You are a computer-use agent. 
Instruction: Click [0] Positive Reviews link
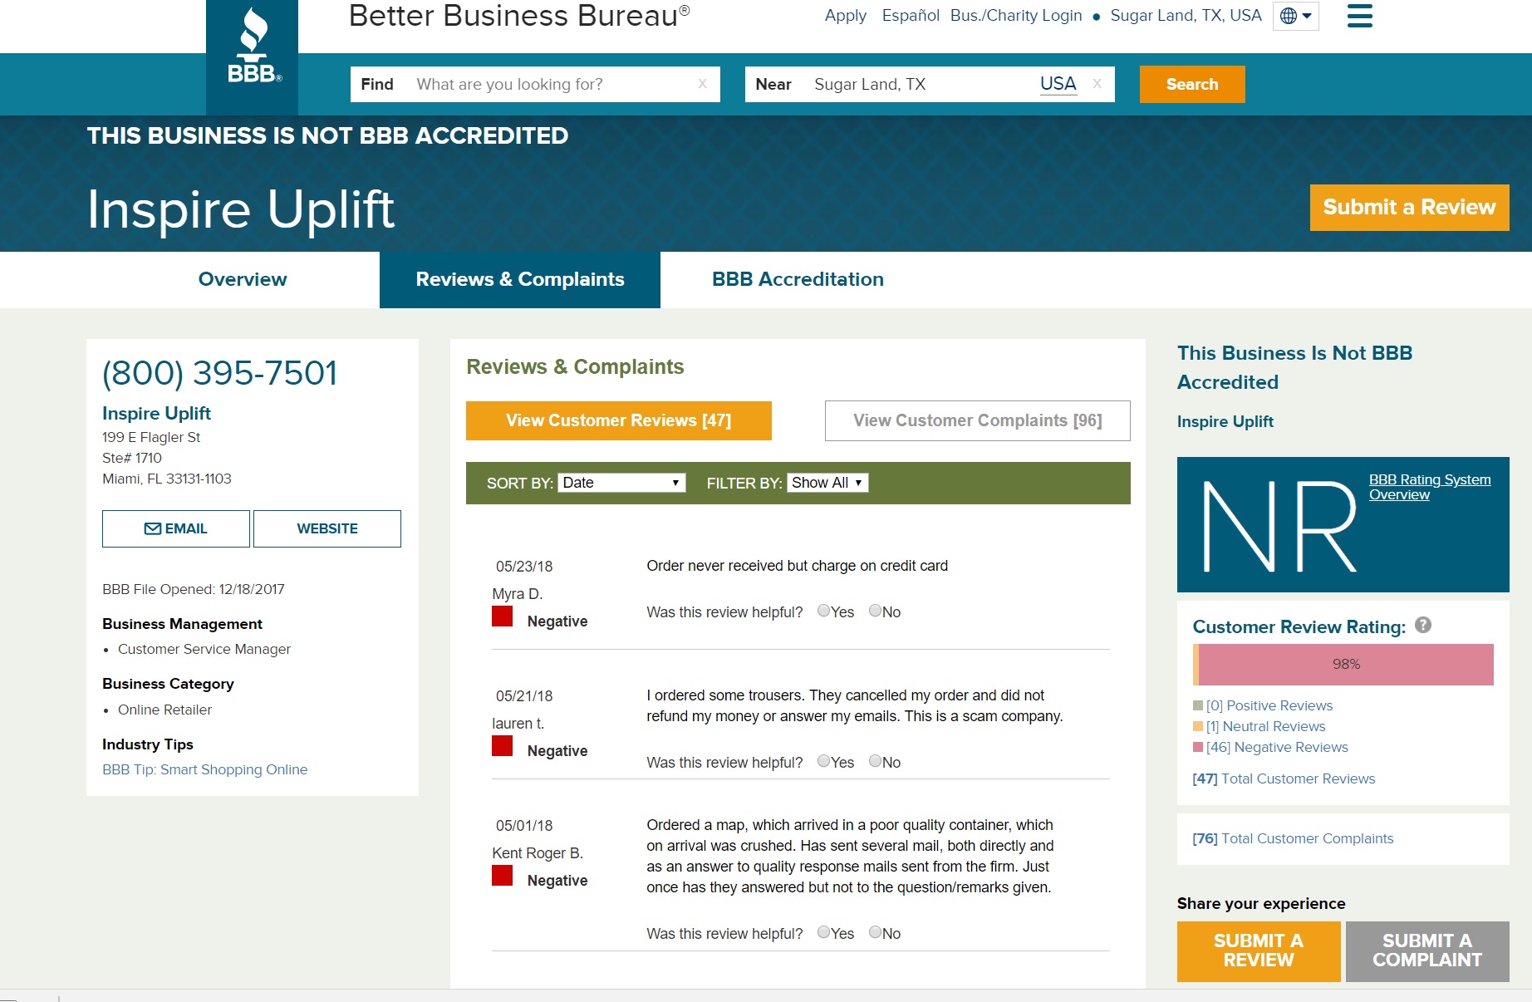click(x=1269, y=705)
